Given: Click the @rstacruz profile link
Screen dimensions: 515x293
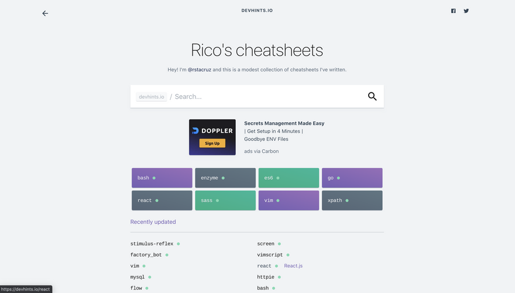Looking at the screenshot, I should tap(199, 70).
